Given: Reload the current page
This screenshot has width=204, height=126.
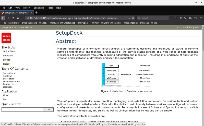Looking at the screenshot, I should coord(13,18).
